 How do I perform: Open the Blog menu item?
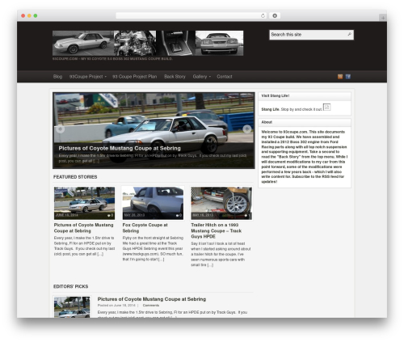57,77
